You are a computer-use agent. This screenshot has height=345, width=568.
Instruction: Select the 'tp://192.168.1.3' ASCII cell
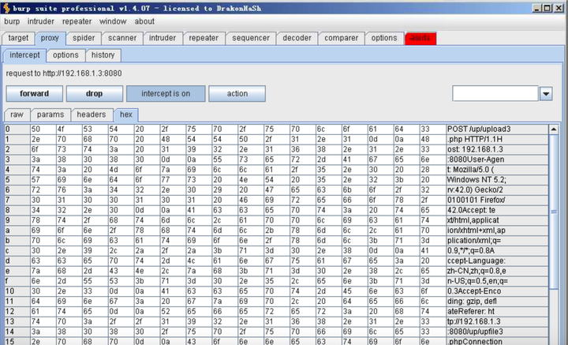[x=497, y=322]
